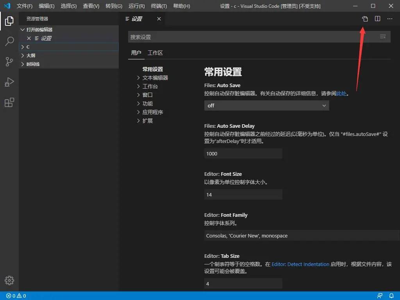This screenshot has height=300, width=400.
Task: Select the 设置 editor tab
Action: (137, 19)
